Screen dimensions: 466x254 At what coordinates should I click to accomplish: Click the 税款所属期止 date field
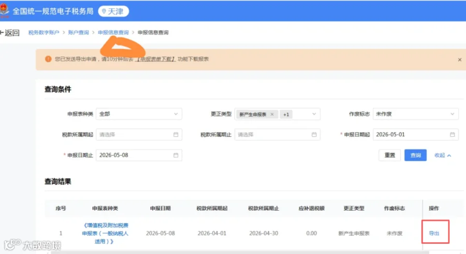coord(278,135)
